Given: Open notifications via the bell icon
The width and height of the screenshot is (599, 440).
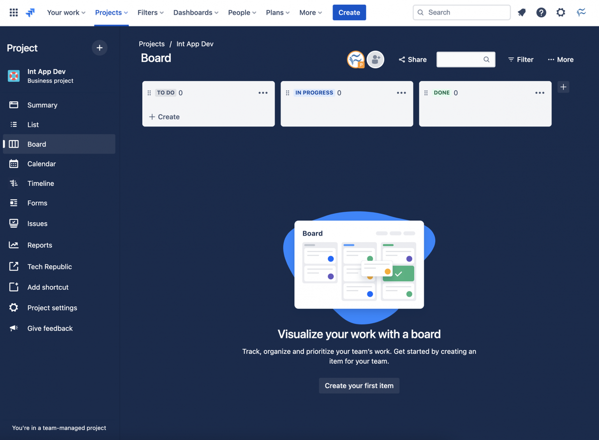Looking at the screenshot, I should [521, 12].
